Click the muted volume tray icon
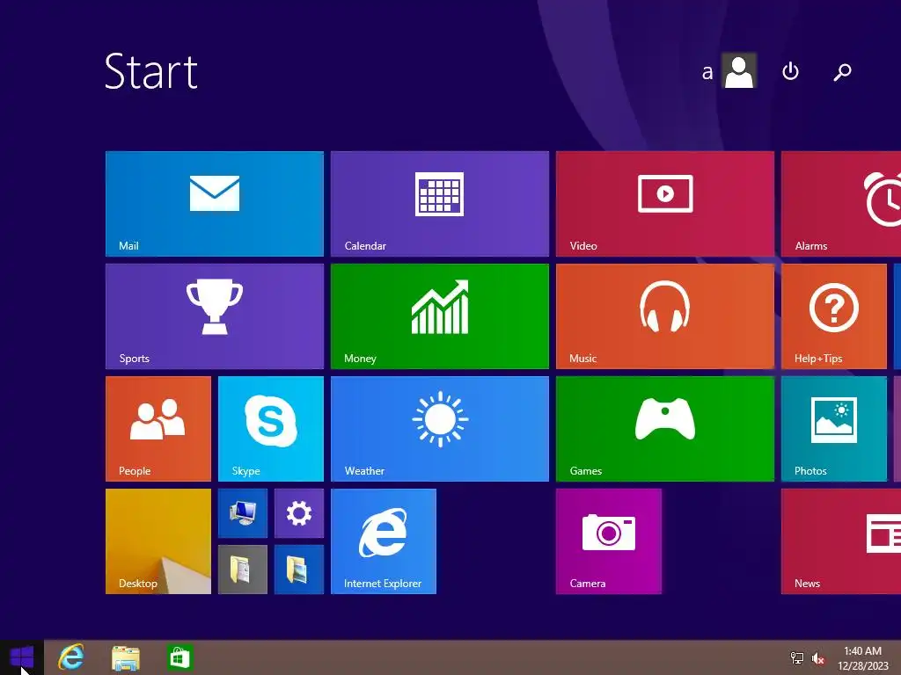The width and height of the screenshot is (901, 675). 817,657
